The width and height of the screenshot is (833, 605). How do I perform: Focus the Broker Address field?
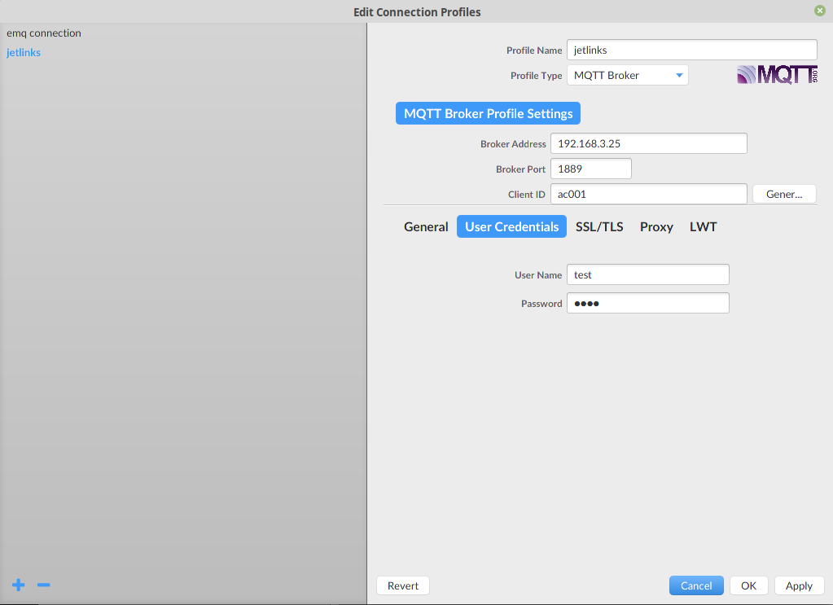(648, 144)
